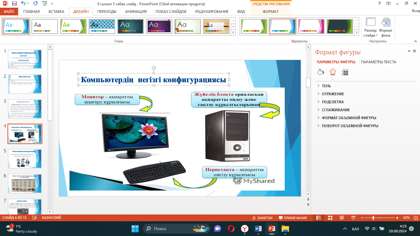The image size is (420, 236).
Task: Open the Undo history dropdown arrow
Action: [x=29, y=4]
